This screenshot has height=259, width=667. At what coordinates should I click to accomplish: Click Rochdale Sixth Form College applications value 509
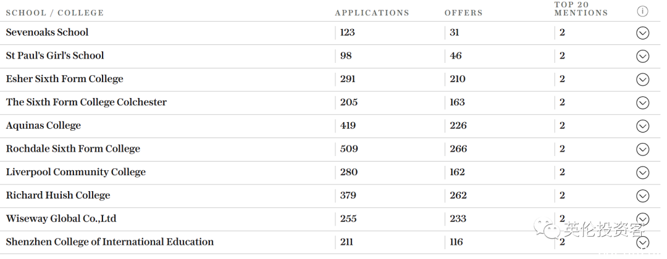pos(349,149)
